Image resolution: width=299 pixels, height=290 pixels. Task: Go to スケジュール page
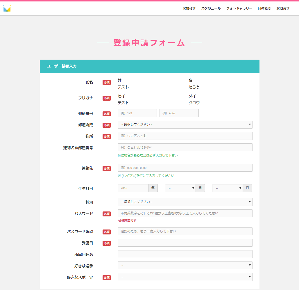[x=211, y=8]
